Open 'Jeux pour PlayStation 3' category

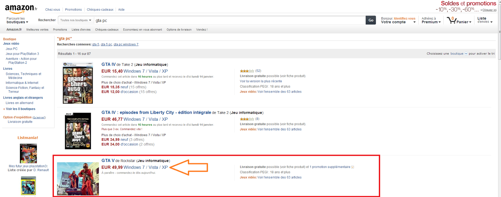point(22,54)
